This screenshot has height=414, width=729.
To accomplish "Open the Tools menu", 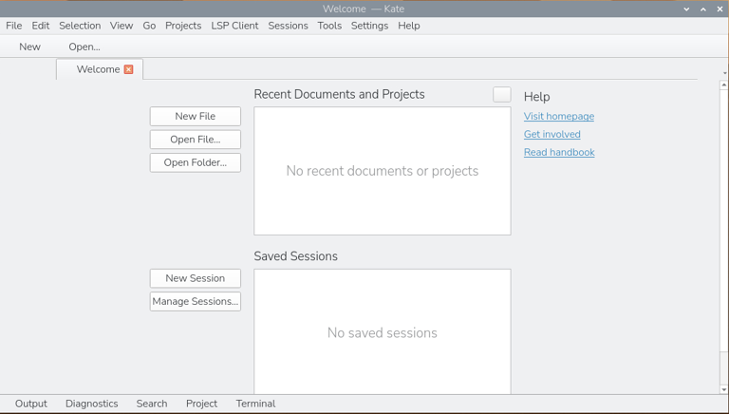I will (x=329, y=26).
